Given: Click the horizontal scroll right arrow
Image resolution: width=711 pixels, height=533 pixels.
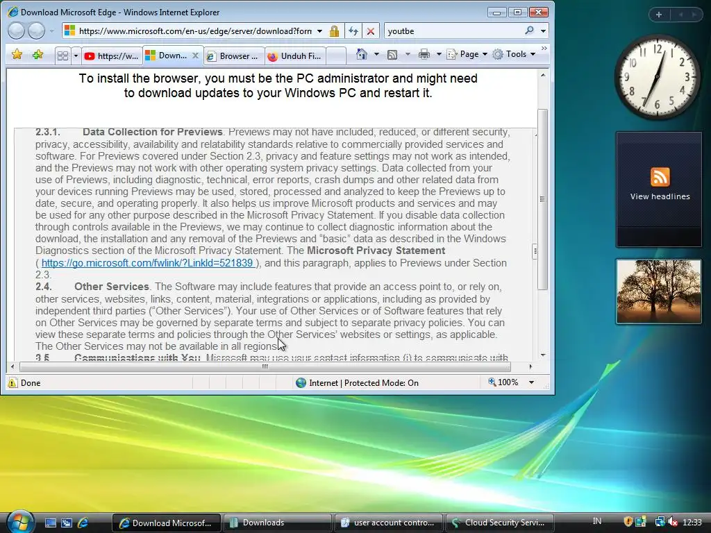Looking at the screenshot, I should tap(530, 366).
